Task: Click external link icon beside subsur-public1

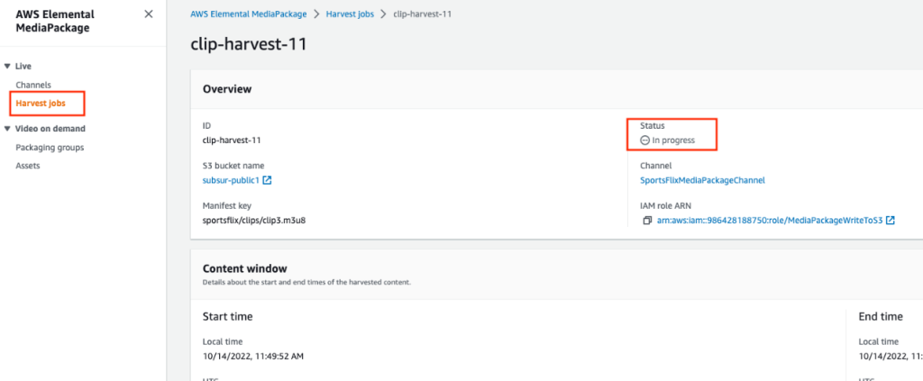Action: pos(267,180)
